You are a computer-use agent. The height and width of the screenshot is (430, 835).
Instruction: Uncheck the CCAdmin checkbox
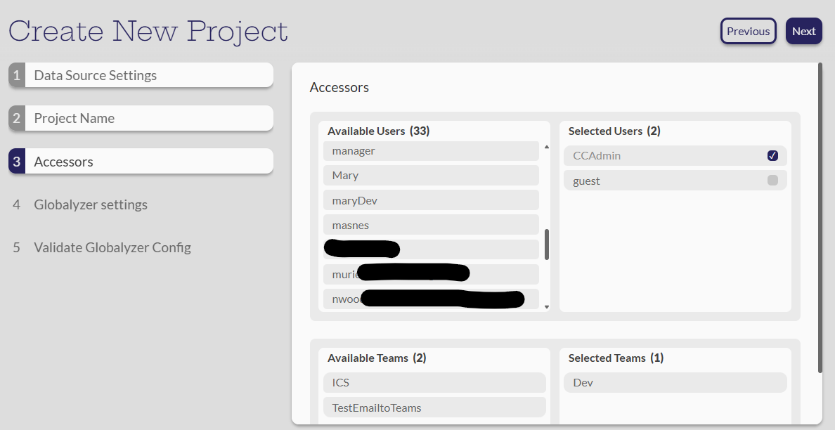(x=772, y=155)
